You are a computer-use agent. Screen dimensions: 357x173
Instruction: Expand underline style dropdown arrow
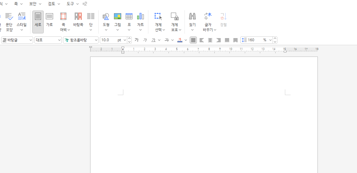tap(159, 40)
